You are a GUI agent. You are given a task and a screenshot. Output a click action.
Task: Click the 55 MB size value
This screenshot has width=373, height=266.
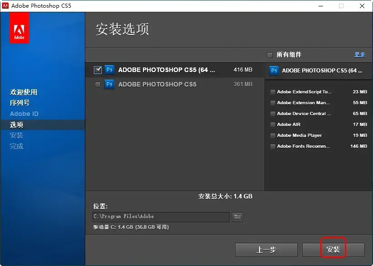[x=360, y=103]
